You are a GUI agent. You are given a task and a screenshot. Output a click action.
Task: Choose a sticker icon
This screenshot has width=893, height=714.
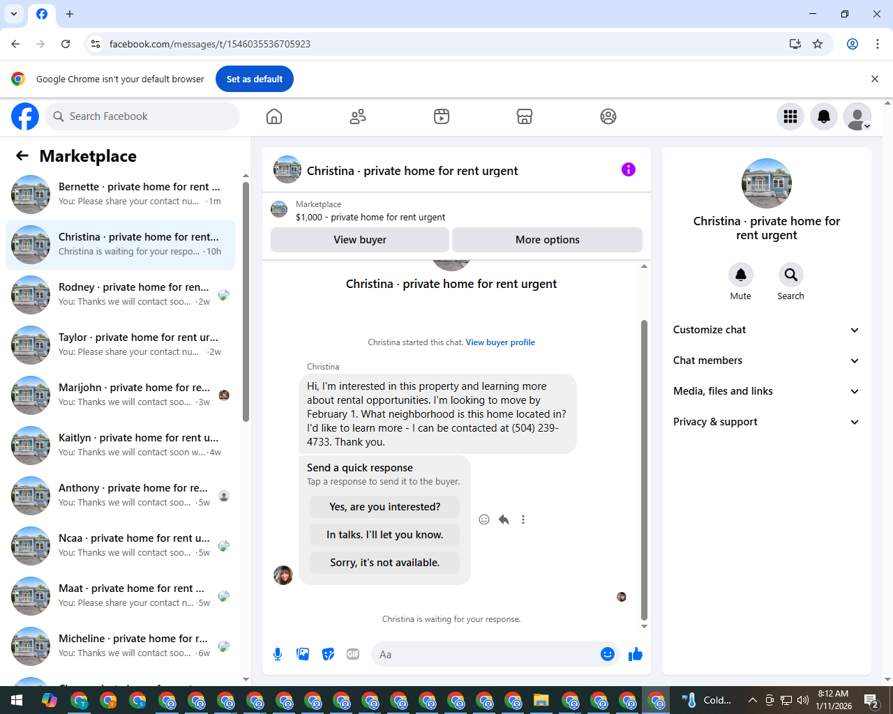[x=328, y=654]
